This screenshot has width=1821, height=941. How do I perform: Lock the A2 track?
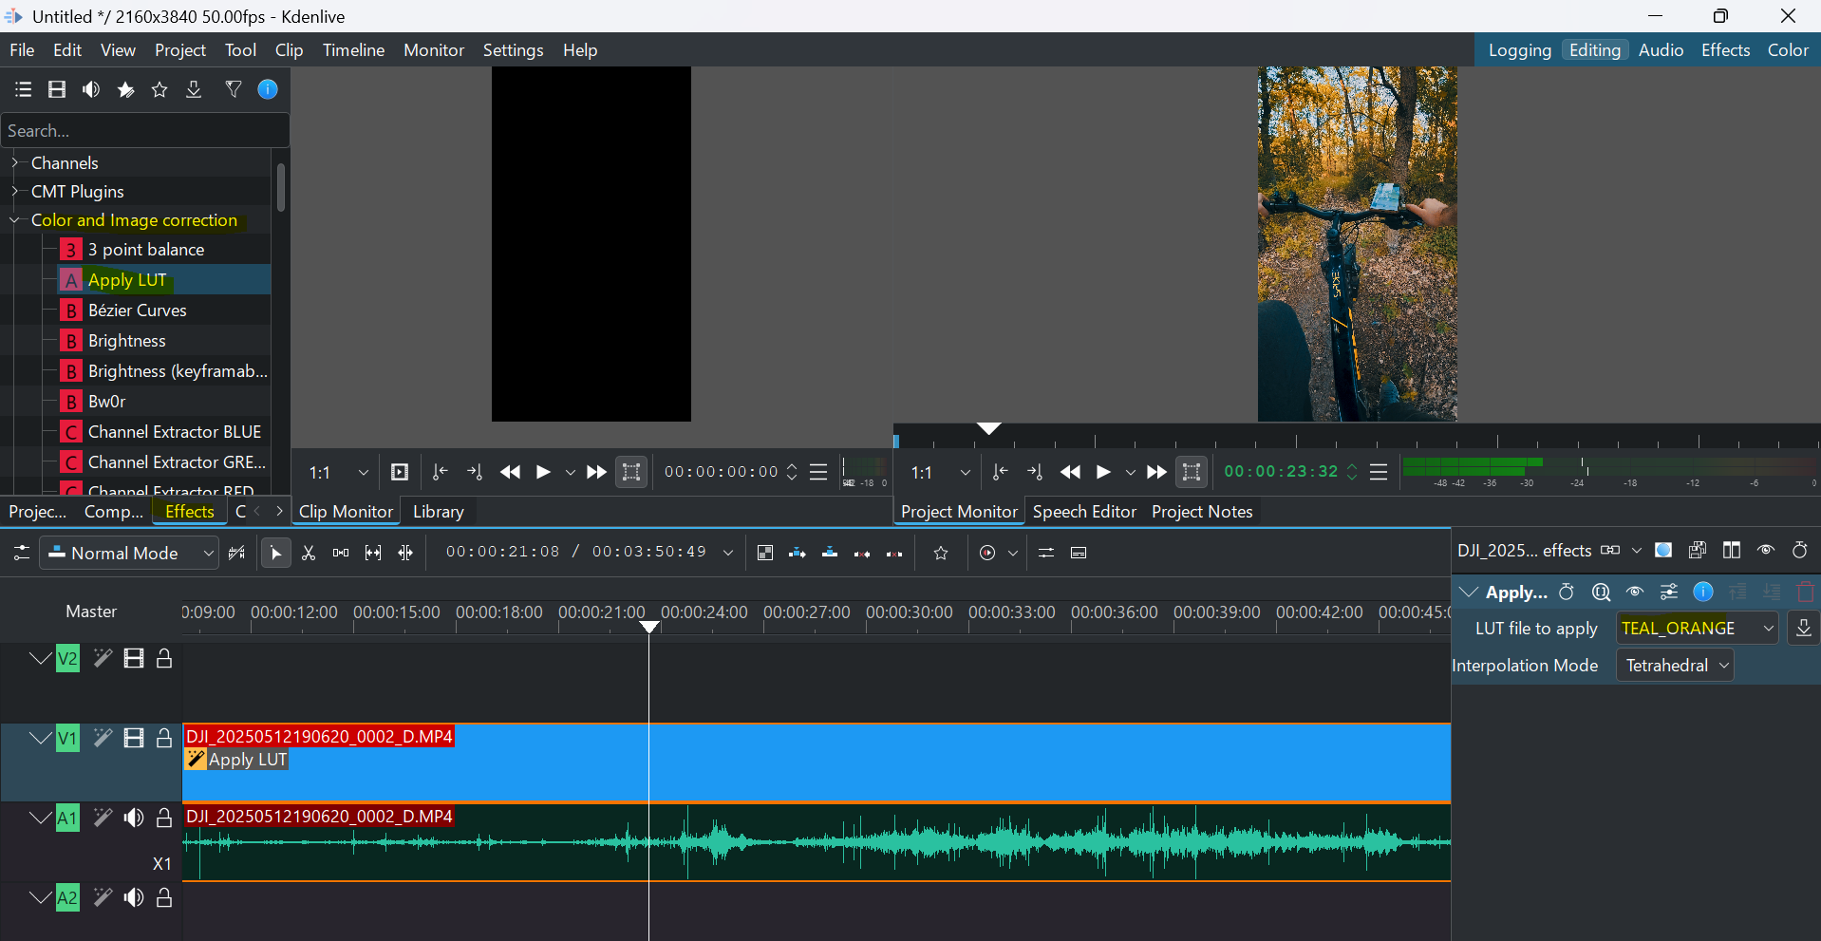pos(164,898)
